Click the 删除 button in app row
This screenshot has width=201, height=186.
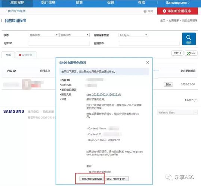point(168,84)
